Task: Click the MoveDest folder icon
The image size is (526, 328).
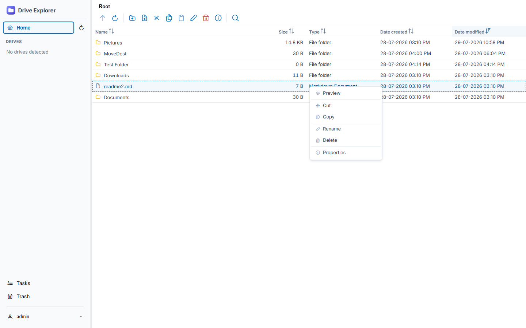Action: tap(98, 53)
